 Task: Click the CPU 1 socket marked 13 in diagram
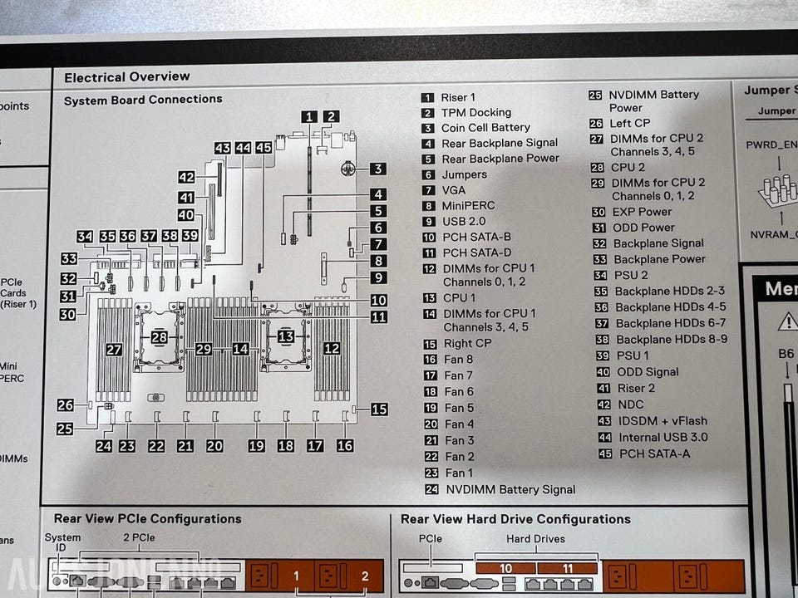(x=285, y=336)
